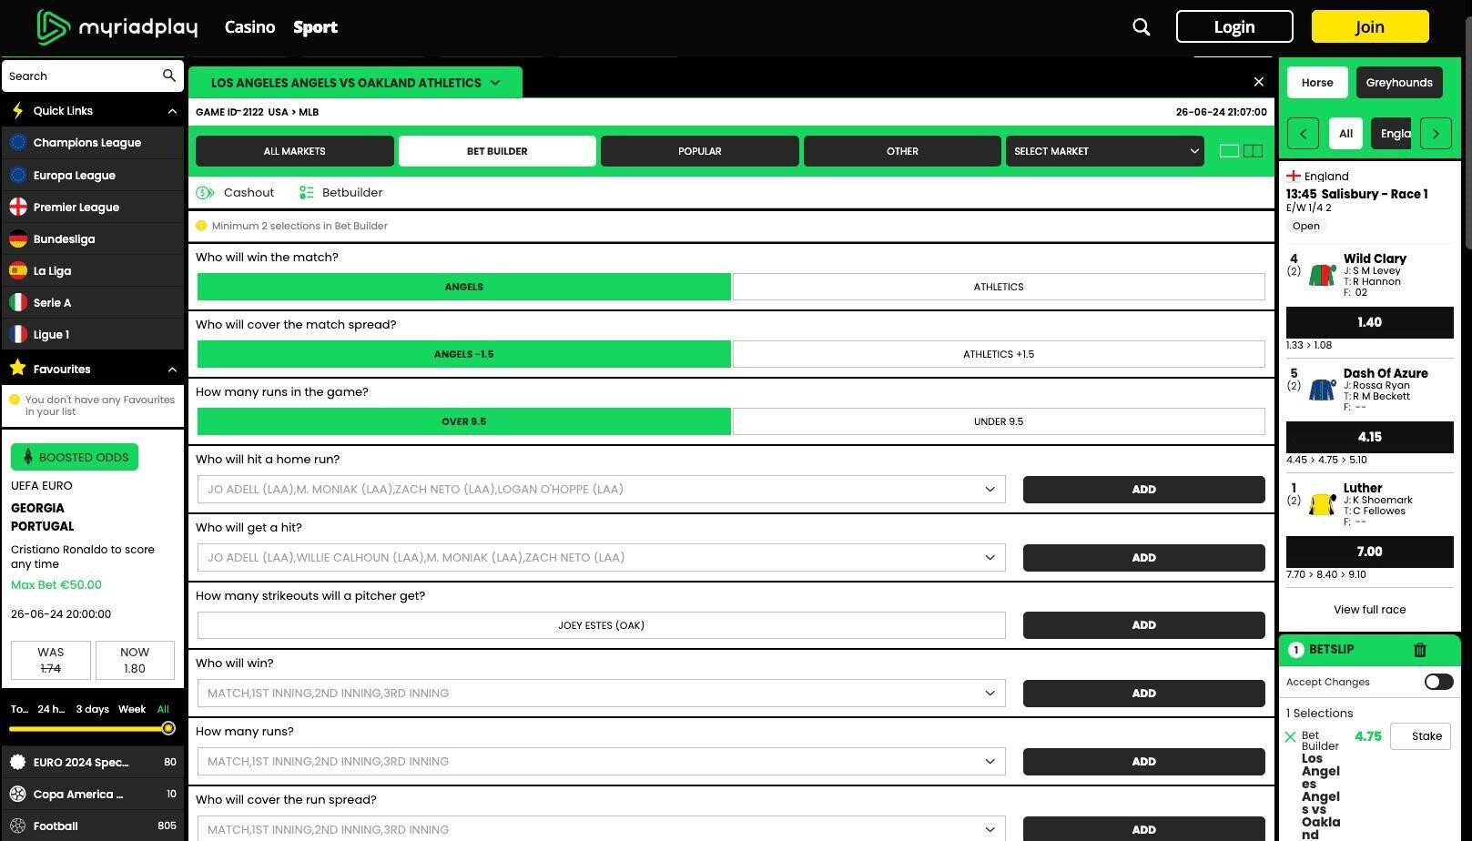Click the La Liga Spain flag icon
1472x841 pixels.
point(17,270)
